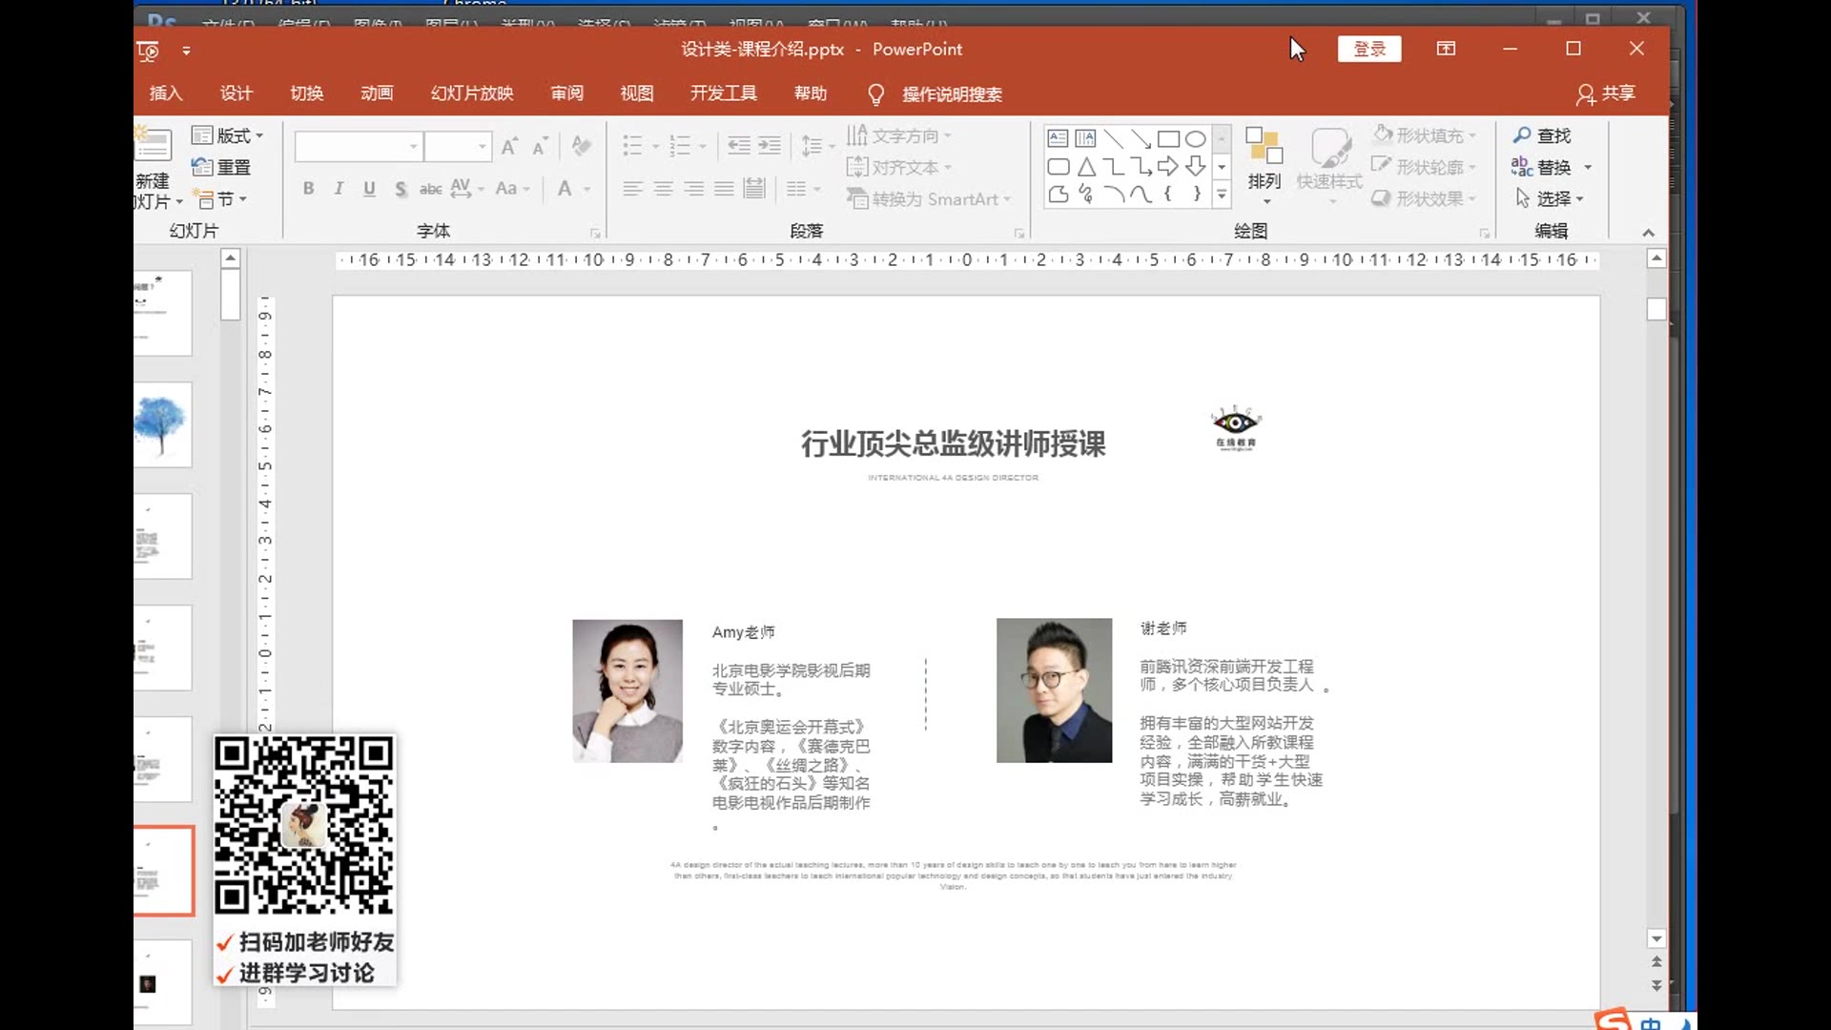Select the scribble shape tool
Screen dimensions: 1831x1030
tap(1085, 195)
